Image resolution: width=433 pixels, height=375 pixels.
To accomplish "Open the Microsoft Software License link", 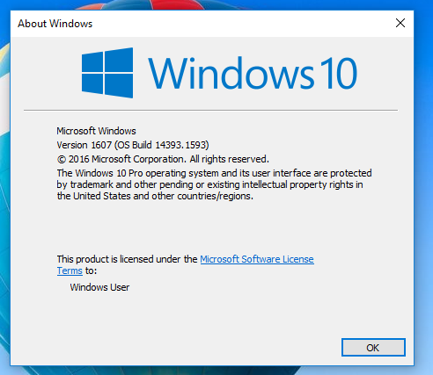I will 257,259.
